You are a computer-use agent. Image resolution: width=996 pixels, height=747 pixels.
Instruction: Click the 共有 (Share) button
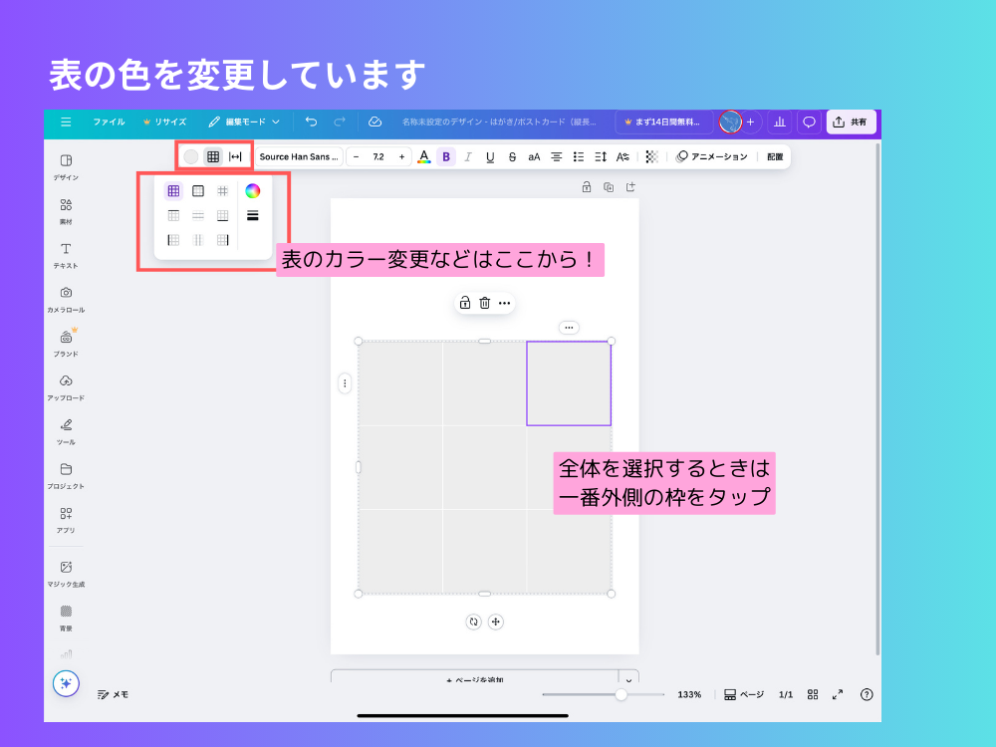[x=854, y=122]
